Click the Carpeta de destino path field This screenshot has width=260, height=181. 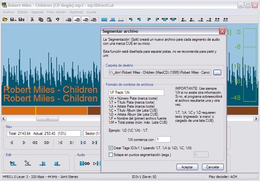click(x=160, y=72)
